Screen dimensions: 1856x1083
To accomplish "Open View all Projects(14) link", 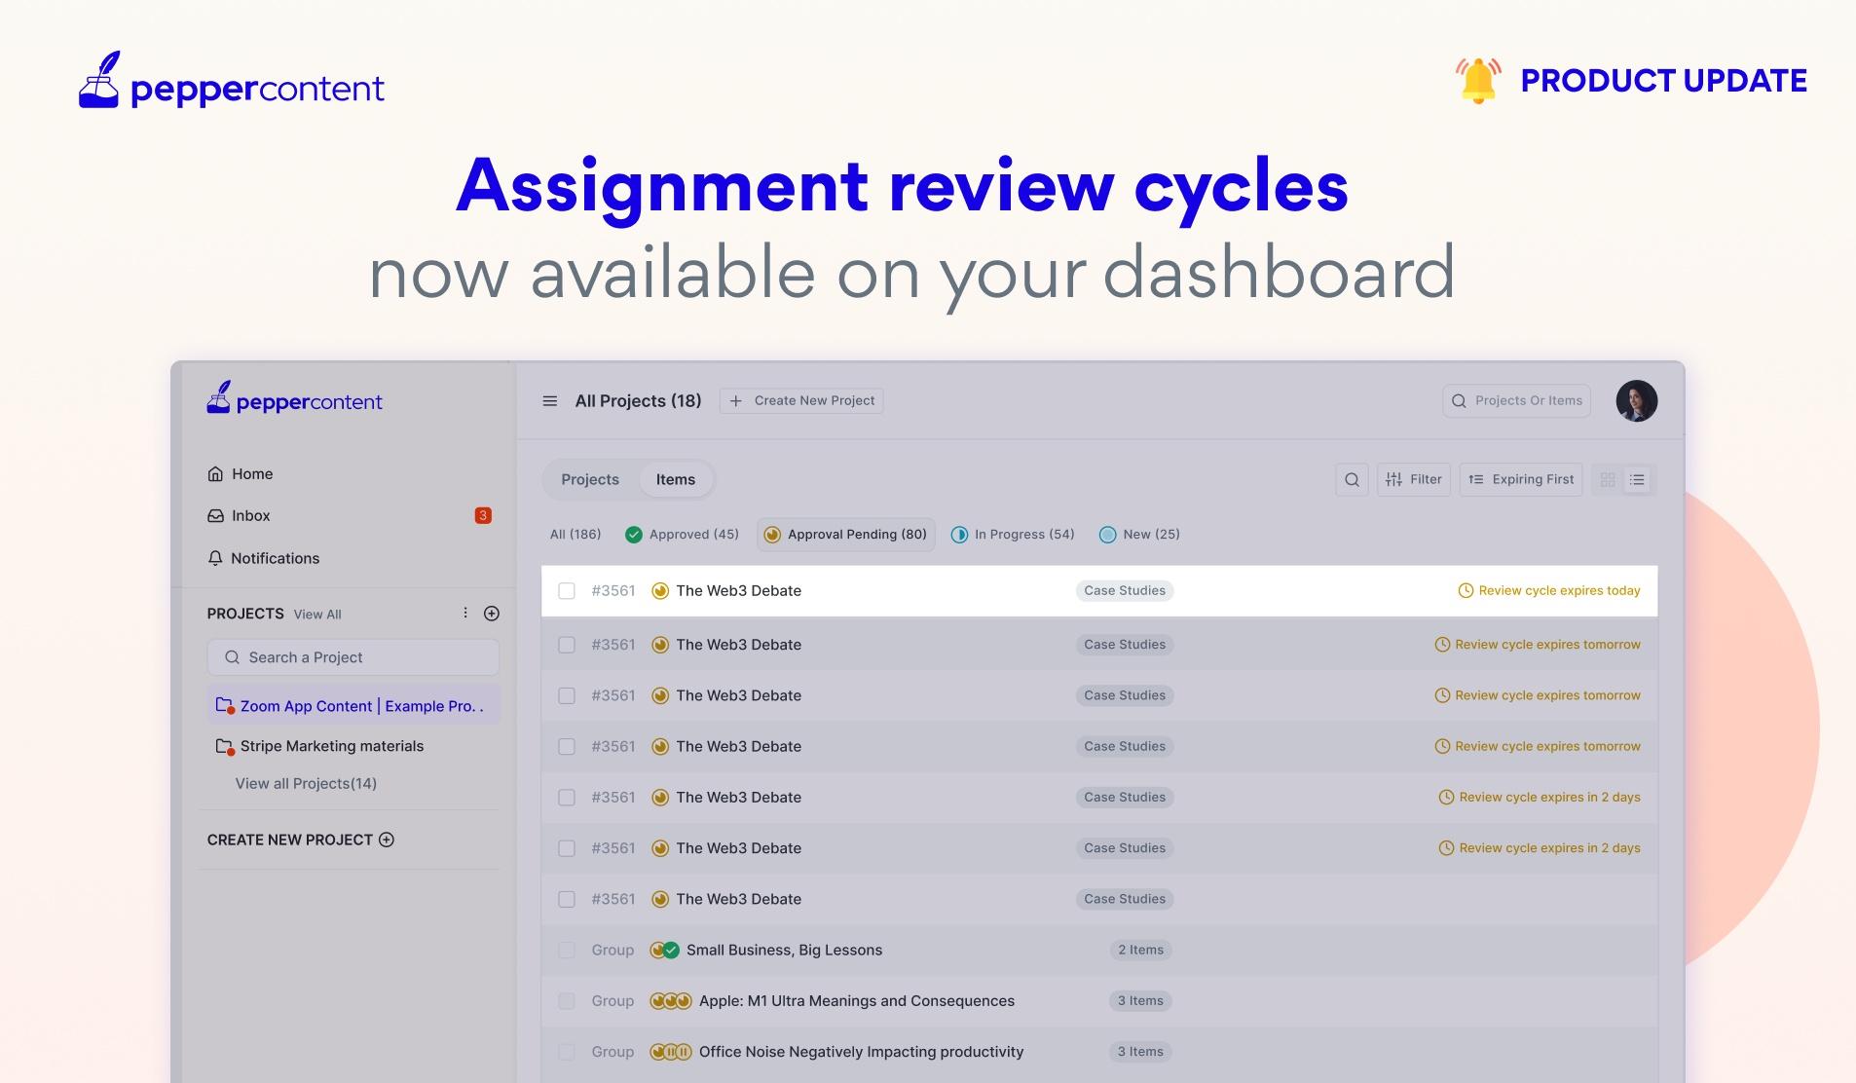I will pos(306,783).
